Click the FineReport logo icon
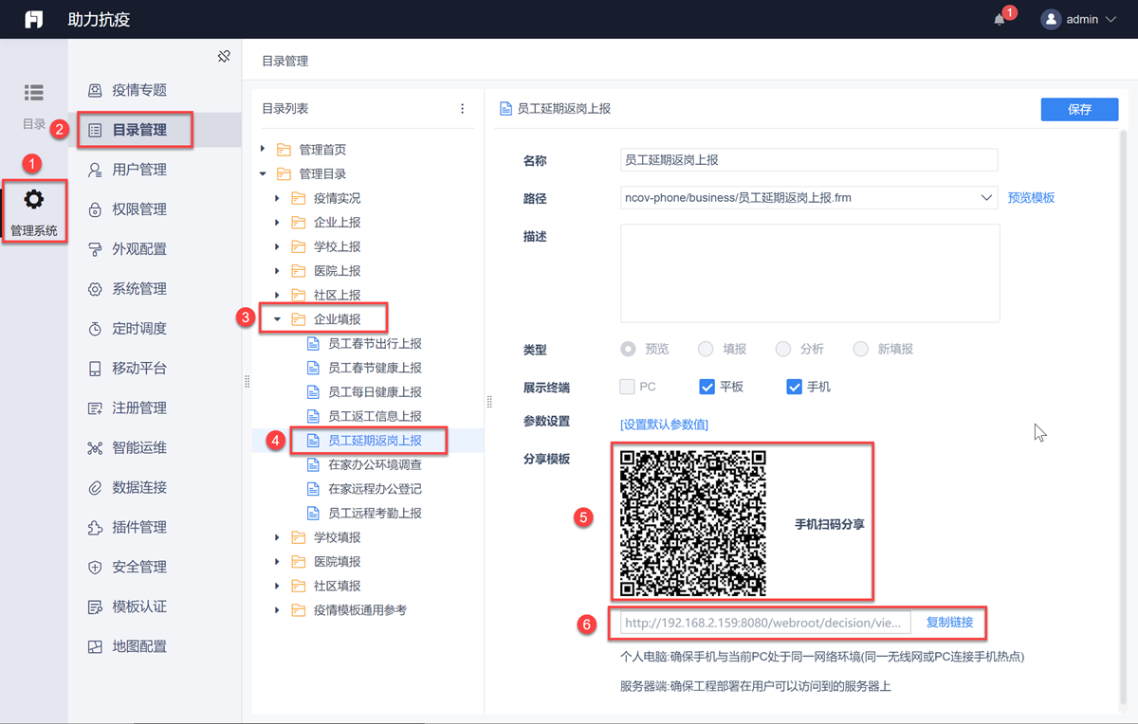The image size is (1138, 724). (33, 19)
